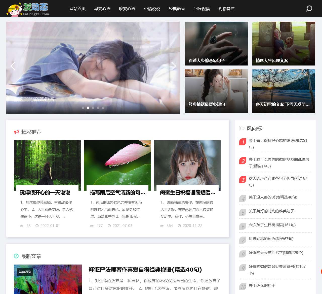Open the 经典语录 navigation entry
322x294 pixels.
(x=177, y=9)
